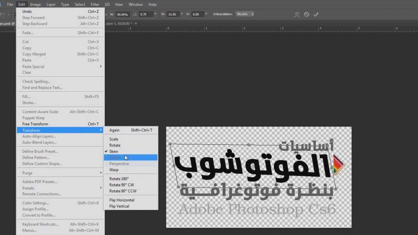Open the Image menu
This screenshot has width=418, height=235.
coord(36,5)
